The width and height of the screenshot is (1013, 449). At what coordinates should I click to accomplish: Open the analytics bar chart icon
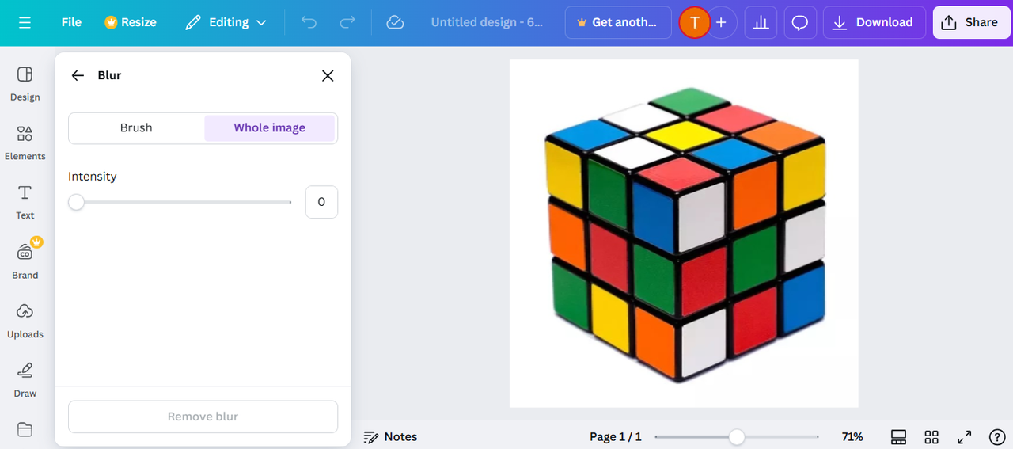pos(761,22)
